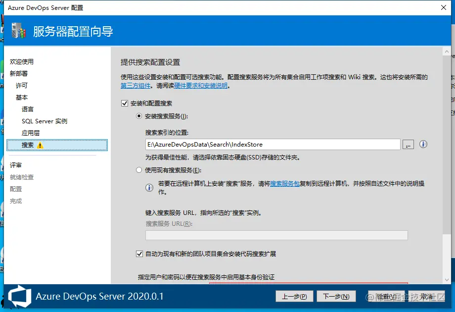Screen dimensions: 455x312
Task: Click the scrollbar down arrow
Action: pyautogui.click(x=447, y=280)
